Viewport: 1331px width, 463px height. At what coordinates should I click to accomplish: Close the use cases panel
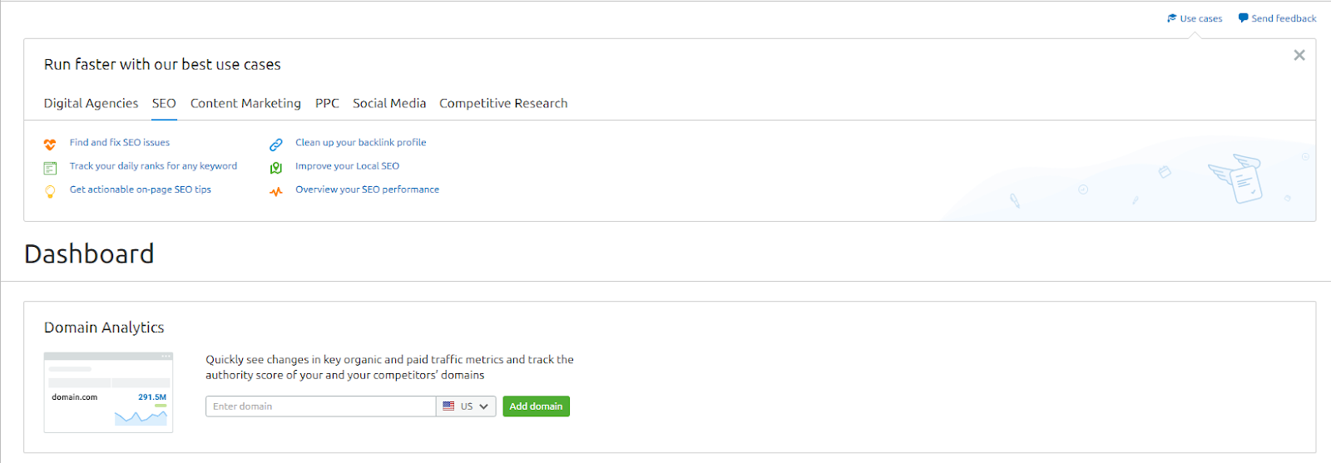tap(1299, 55)
